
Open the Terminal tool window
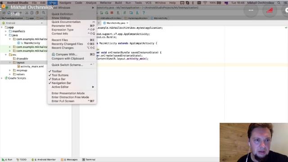pyautogui.click(x=89, y=160)
